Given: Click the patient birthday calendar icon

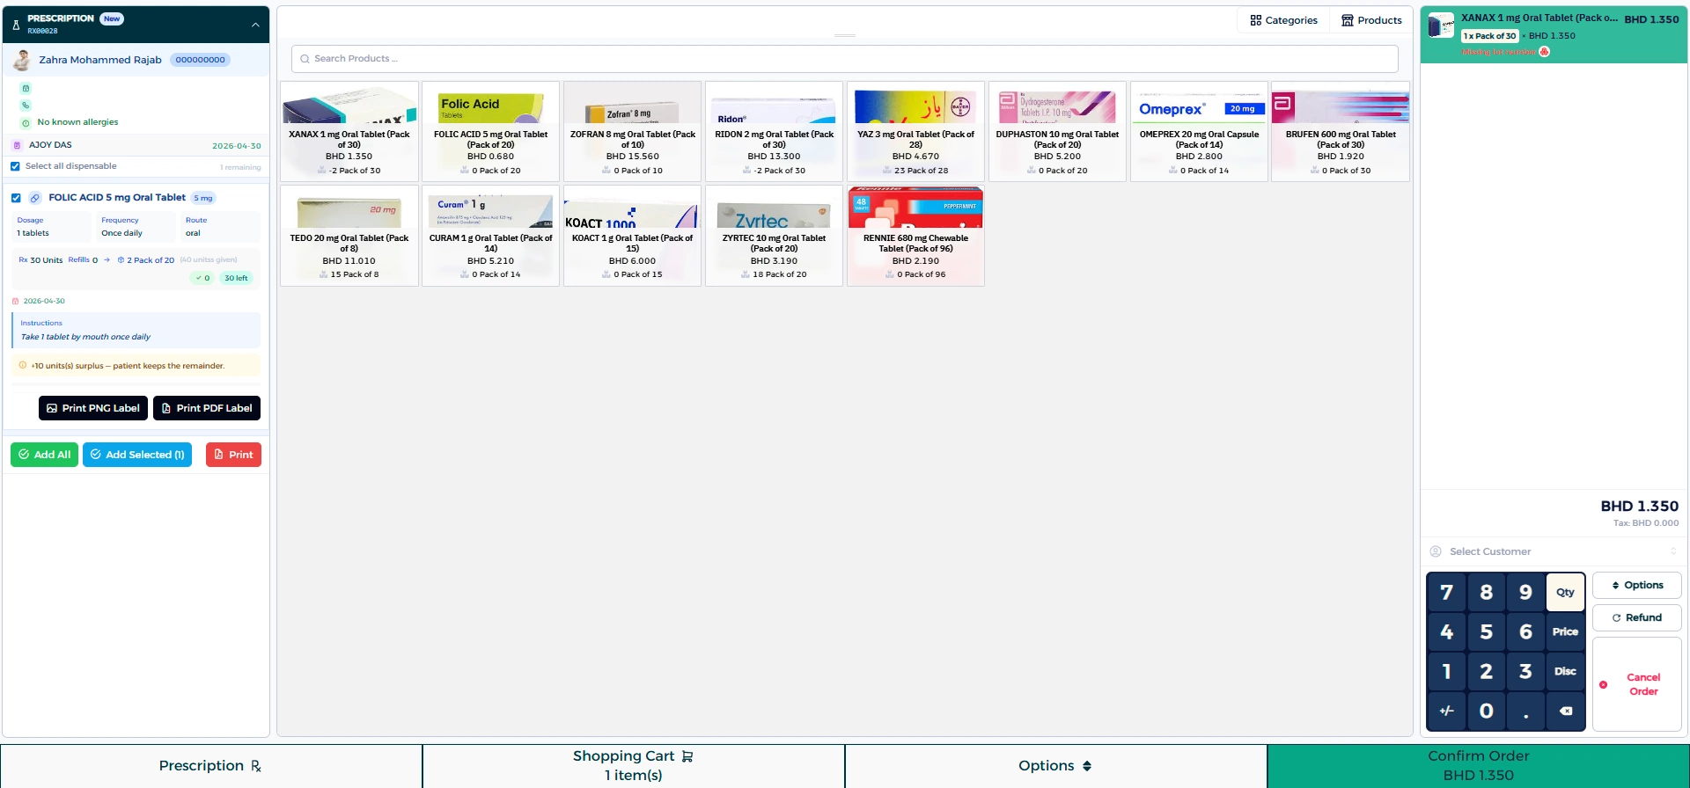Looking at the screenshot, I should coord(26,88).
